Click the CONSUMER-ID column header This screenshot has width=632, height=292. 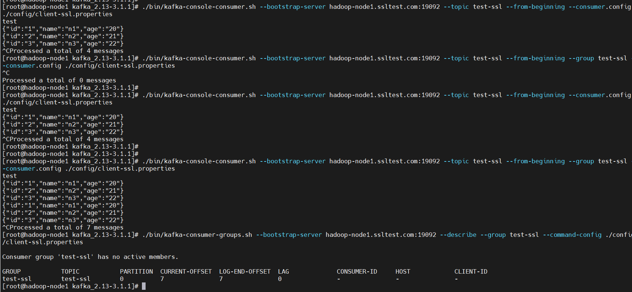357,271
